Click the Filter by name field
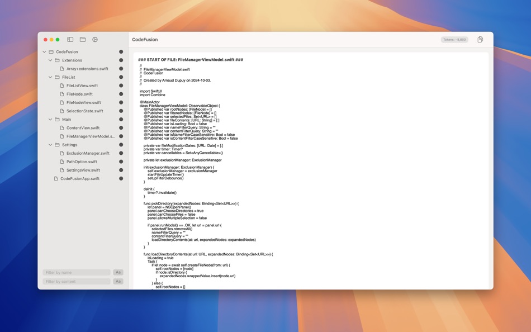 [x=77, y=272]
